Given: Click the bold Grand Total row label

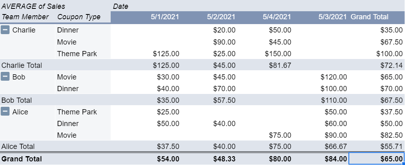Looking at the screenshot, I should [22, 159].
